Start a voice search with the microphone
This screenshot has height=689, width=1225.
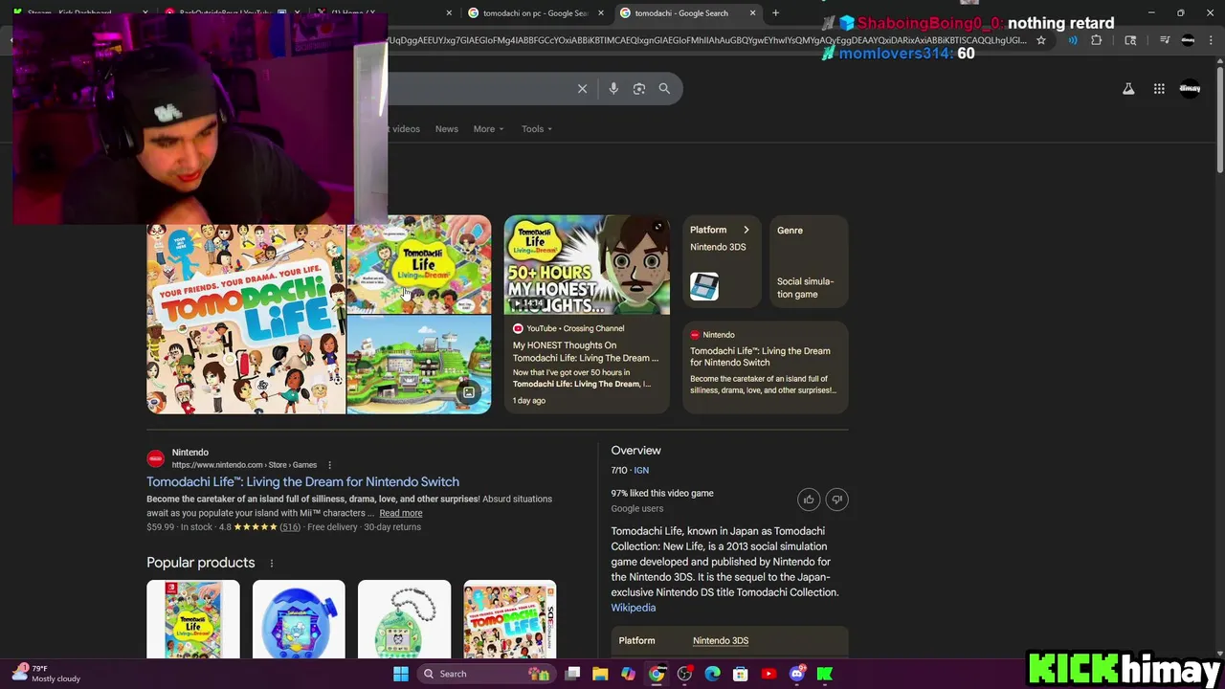coord(613,88)
